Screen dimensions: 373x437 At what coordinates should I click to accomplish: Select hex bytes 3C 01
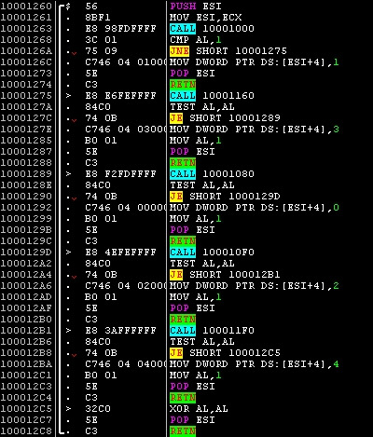point(101,39)
